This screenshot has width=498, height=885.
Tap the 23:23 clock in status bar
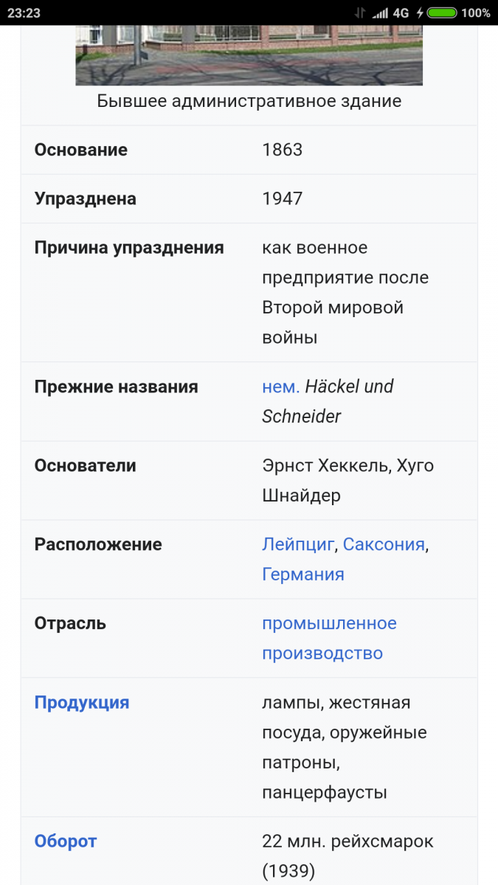point(24,13)
